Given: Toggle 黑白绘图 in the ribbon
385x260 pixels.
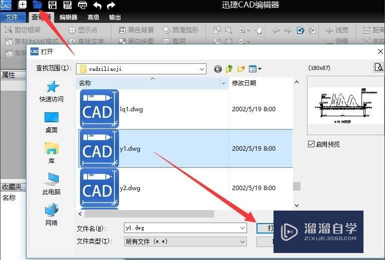Looking at the screenshot, I should pyautogui.click(x=136, y=41).
